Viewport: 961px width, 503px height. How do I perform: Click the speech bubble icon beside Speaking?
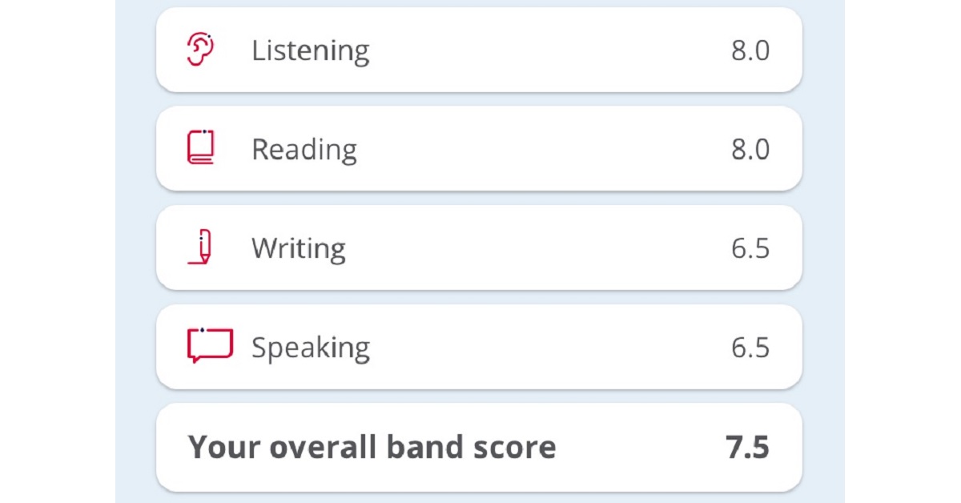(x=209, y=344)
